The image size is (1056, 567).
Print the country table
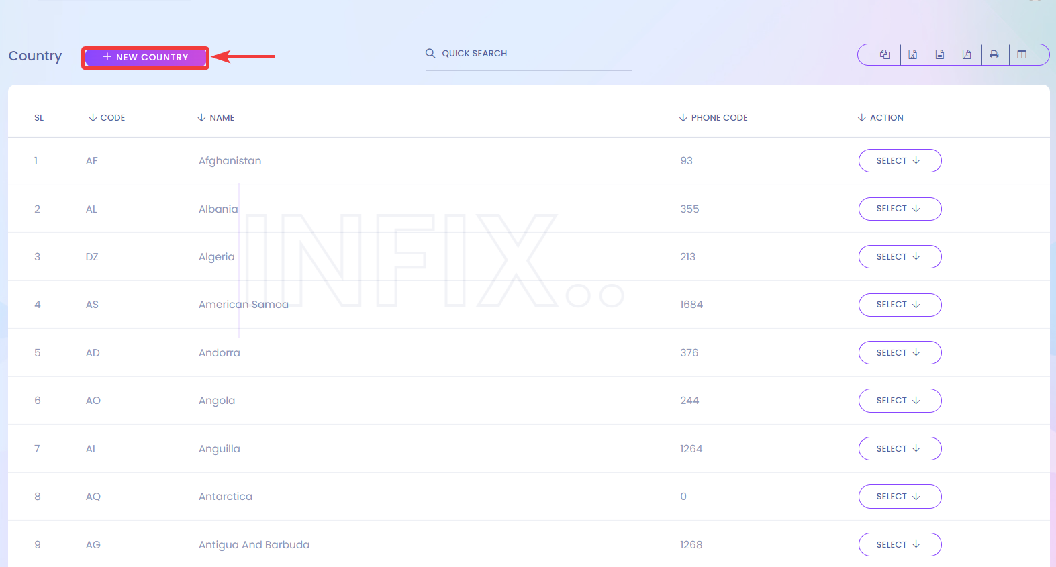pos(994,55)
